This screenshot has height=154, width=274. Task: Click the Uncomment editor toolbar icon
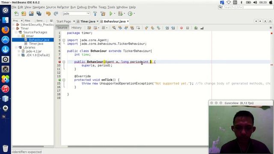202,28
